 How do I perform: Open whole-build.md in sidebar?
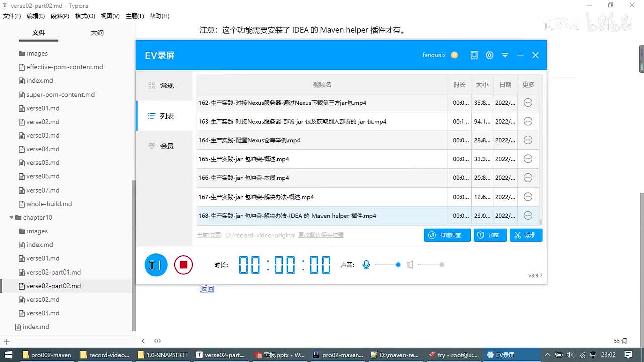tap(49, 204)
